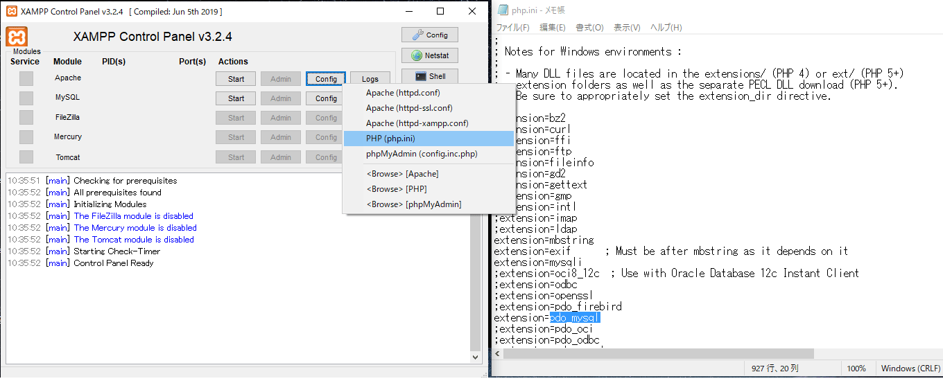Click the Notepad php.ini title bar icon
This screenshot has height=381, width=943.
click(x=502, y=10)
